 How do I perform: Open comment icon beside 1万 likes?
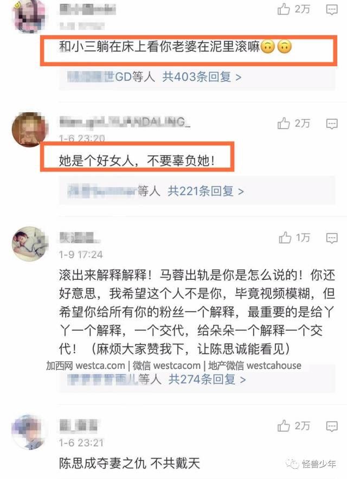pos(332,238)
